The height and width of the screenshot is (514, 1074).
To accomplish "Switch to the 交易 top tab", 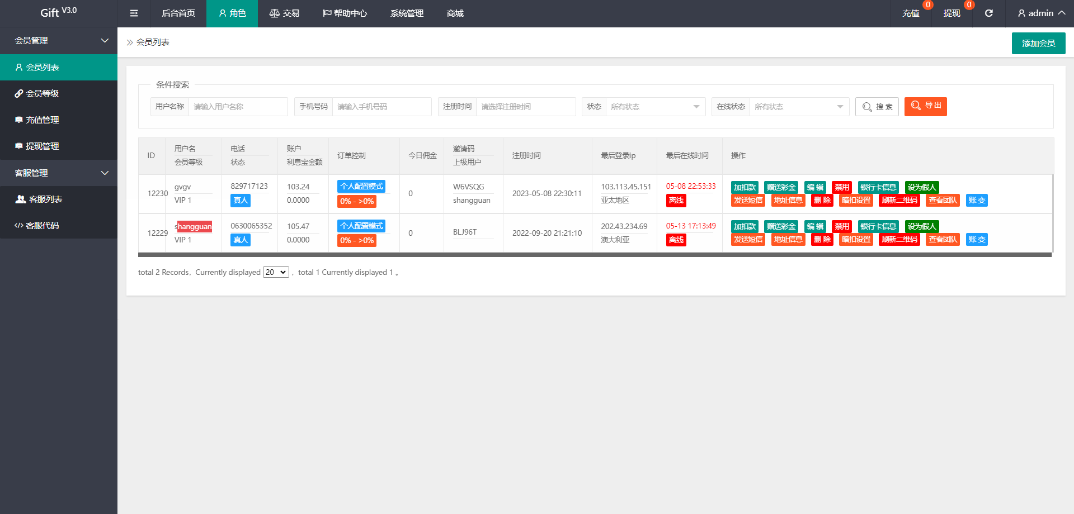I will (285, 13).
